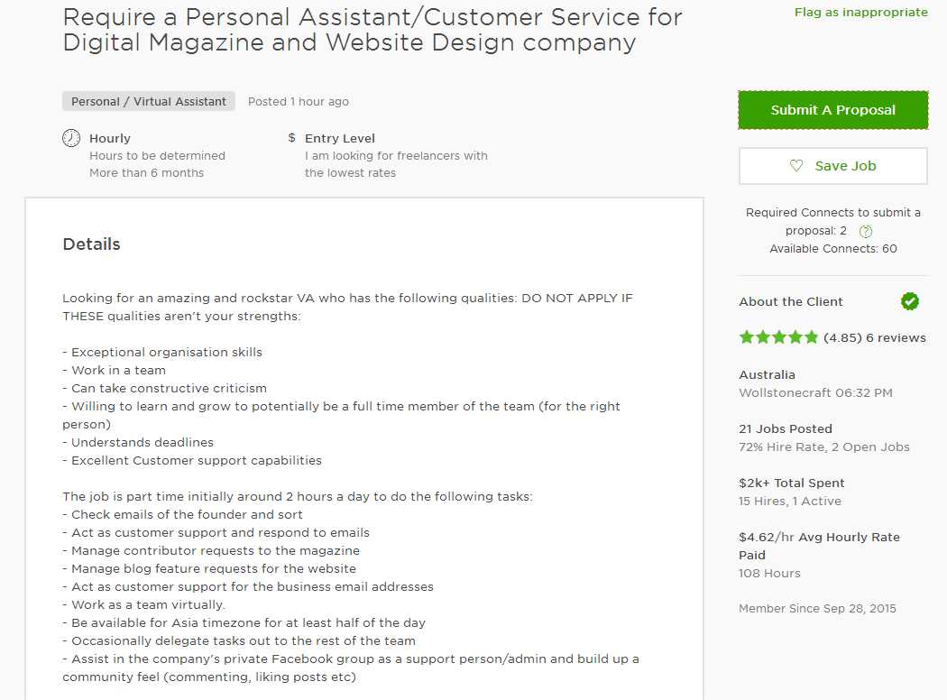Click the Available Connects: 60 text
This screenshot has height=700, width=947.
coord(832,248)
